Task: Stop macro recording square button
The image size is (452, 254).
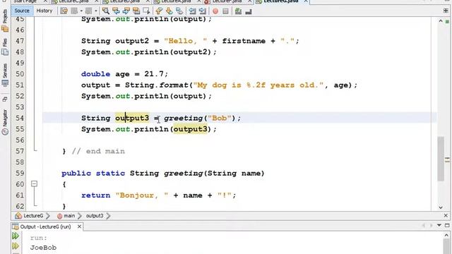Action: pos(225,11)
